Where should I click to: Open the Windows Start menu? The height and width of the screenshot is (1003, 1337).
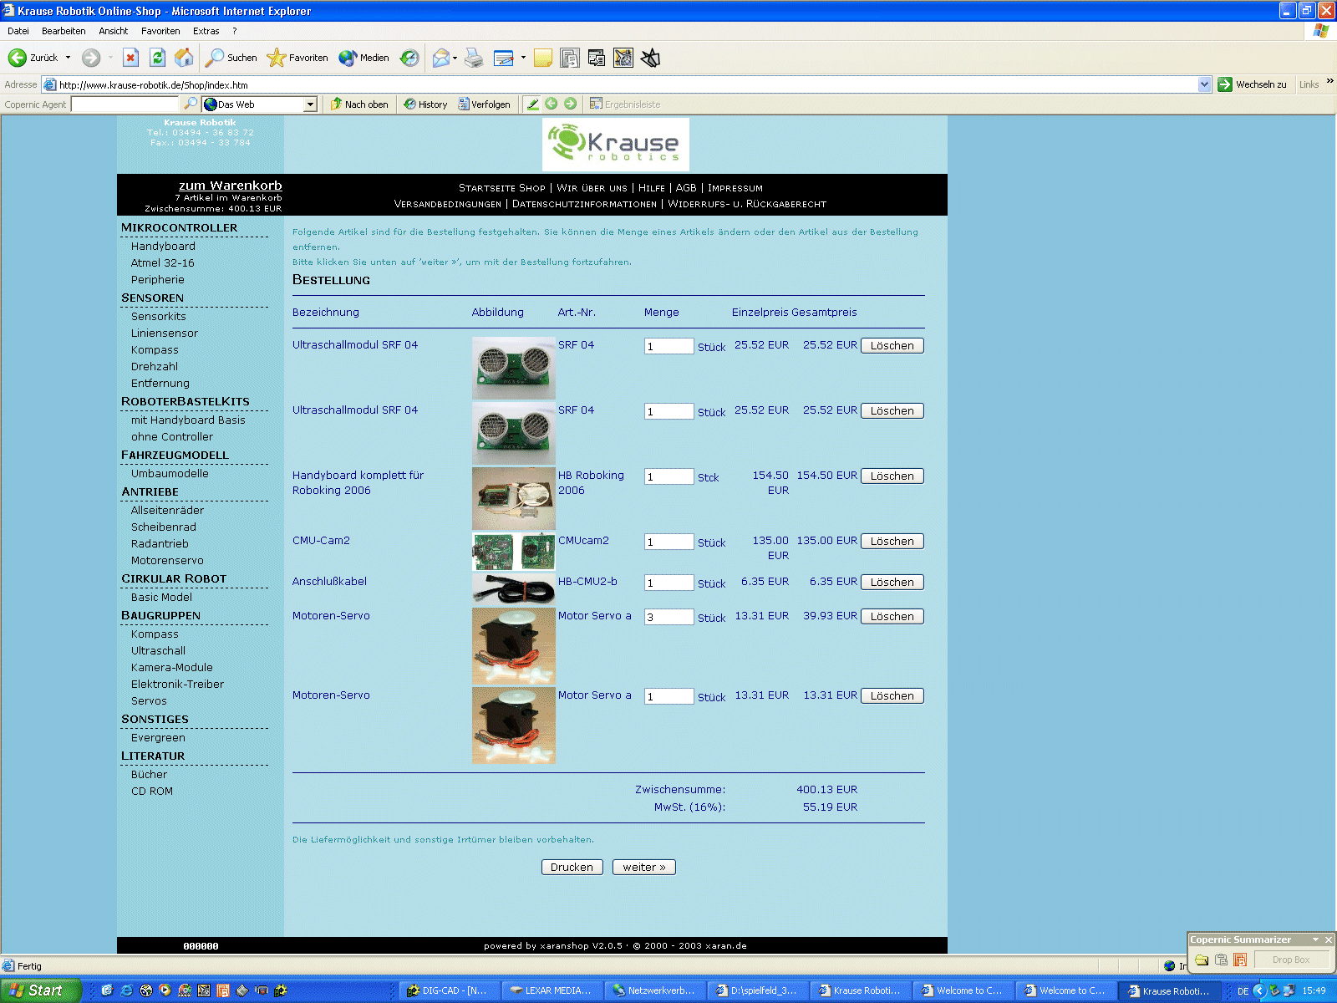pyautogui.click(x=40, y=990)
